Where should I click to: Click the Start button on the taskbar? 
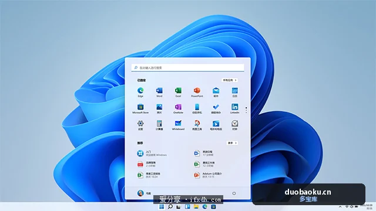[162, 207]
